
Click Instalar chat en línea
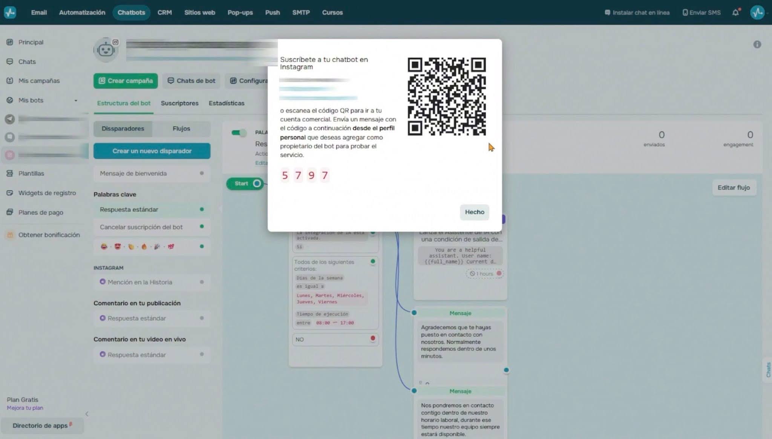[x=637, y=12]
